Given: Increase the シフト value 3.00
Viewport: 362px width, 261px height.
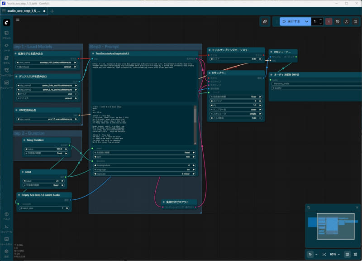Looking at the screenshot, I should [260, 59].
